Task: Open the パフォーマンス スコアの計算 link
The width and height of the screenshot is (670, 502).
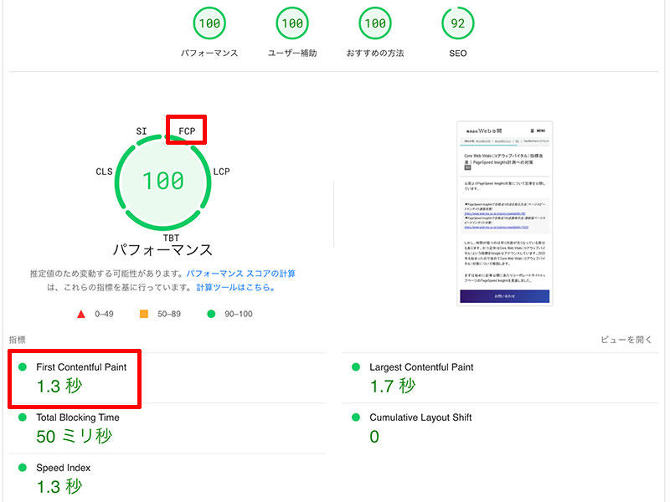Action: [240, 274]
